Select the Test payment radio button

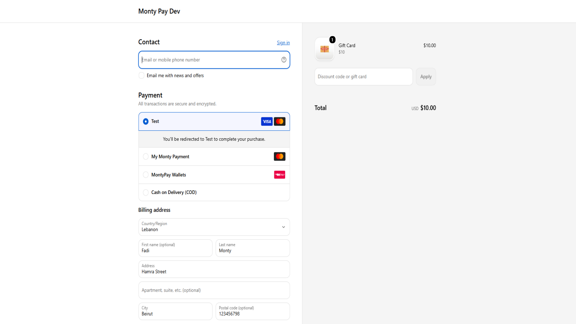146,122
